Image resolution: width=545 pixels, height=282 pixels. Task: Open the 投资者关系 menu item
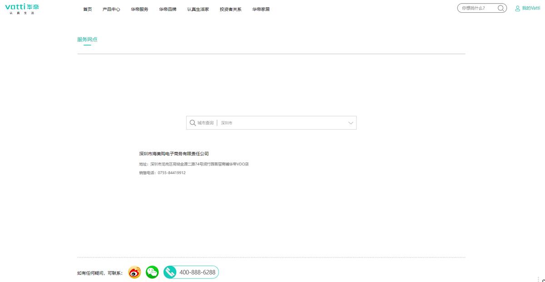pos(230,9)
